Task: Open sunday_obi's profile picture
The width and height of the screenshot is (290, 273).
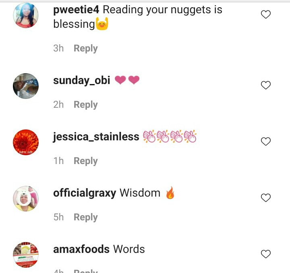Action: click(x=26, y=86)
